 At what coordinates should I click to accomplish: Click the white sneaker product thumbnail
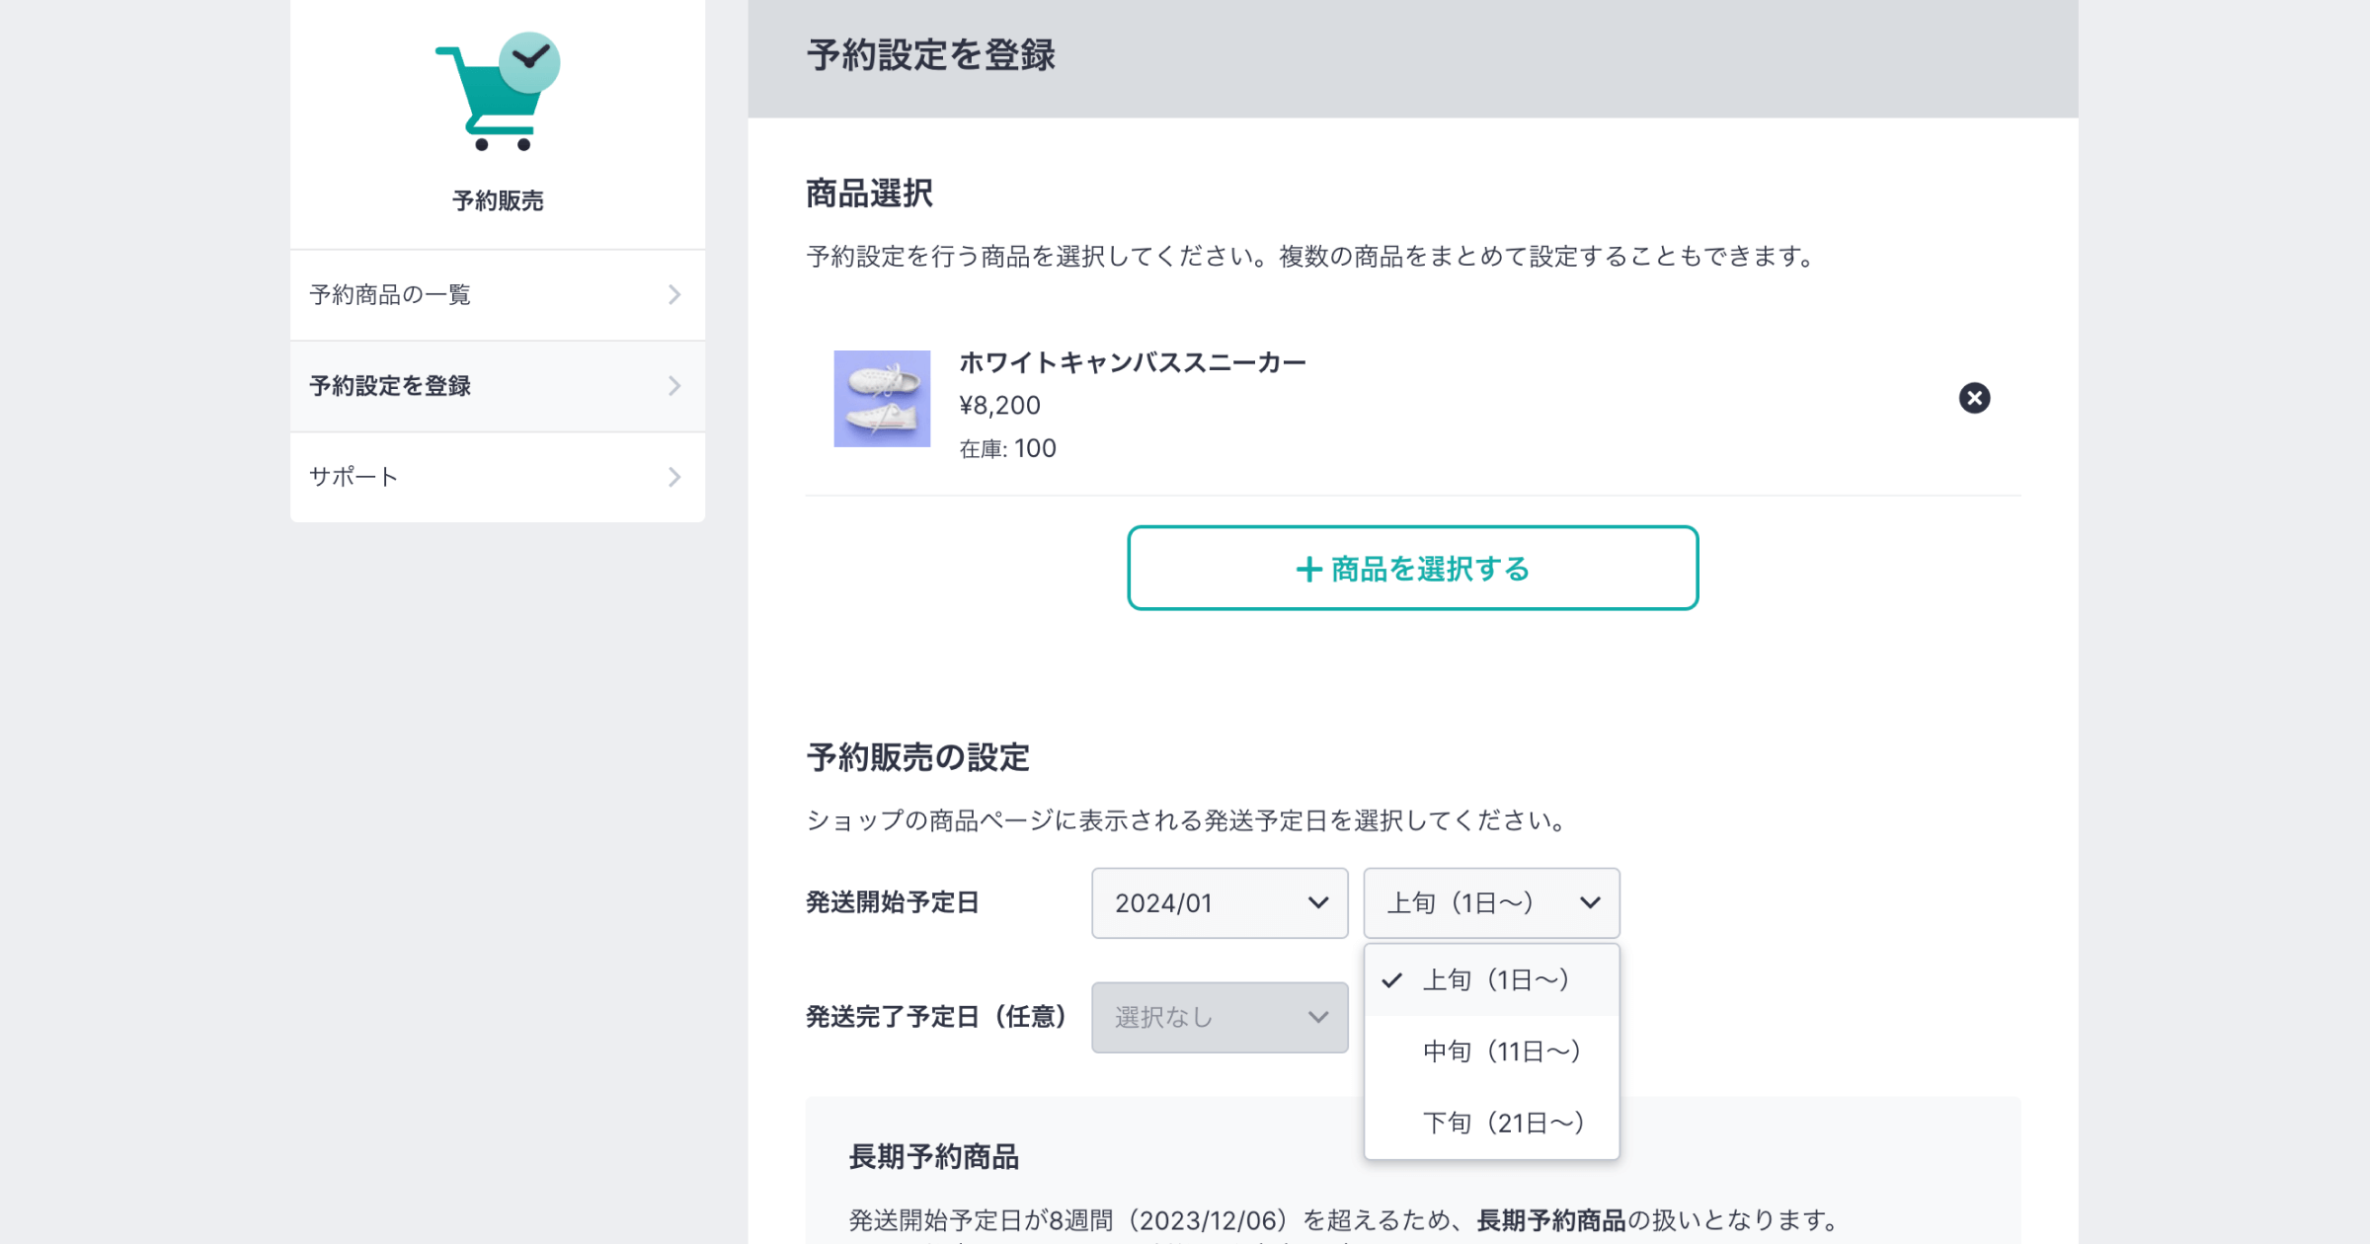[x=882, y=399]
